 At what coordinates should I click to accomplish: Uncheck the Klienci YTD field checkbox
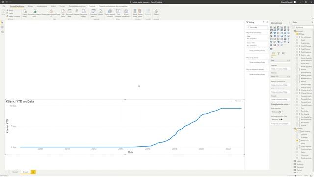(x=297, y=141)
